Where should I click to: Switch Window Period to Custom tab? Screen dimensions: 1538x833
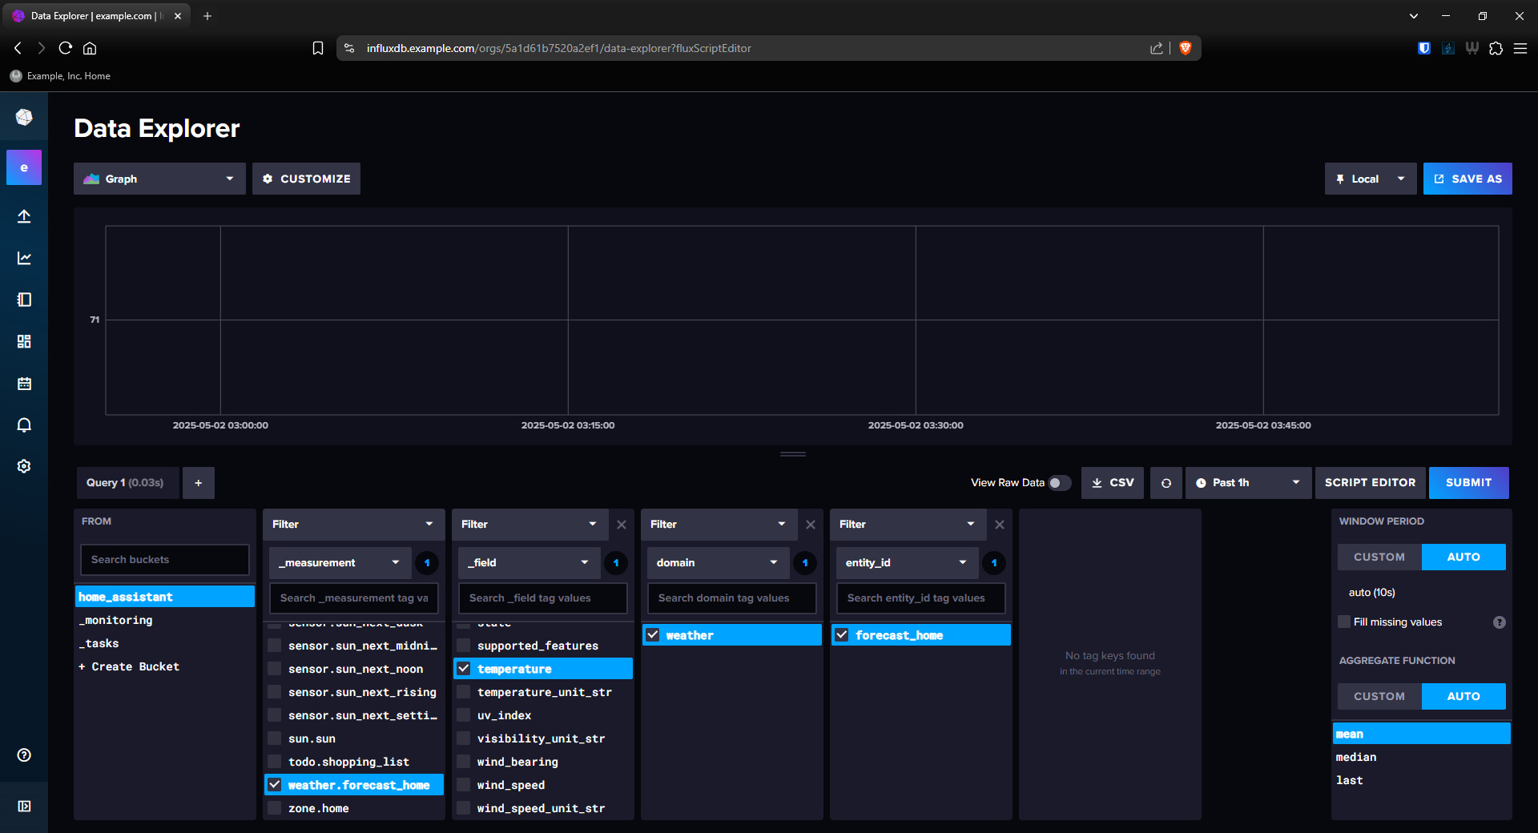tap(1379, 557)
